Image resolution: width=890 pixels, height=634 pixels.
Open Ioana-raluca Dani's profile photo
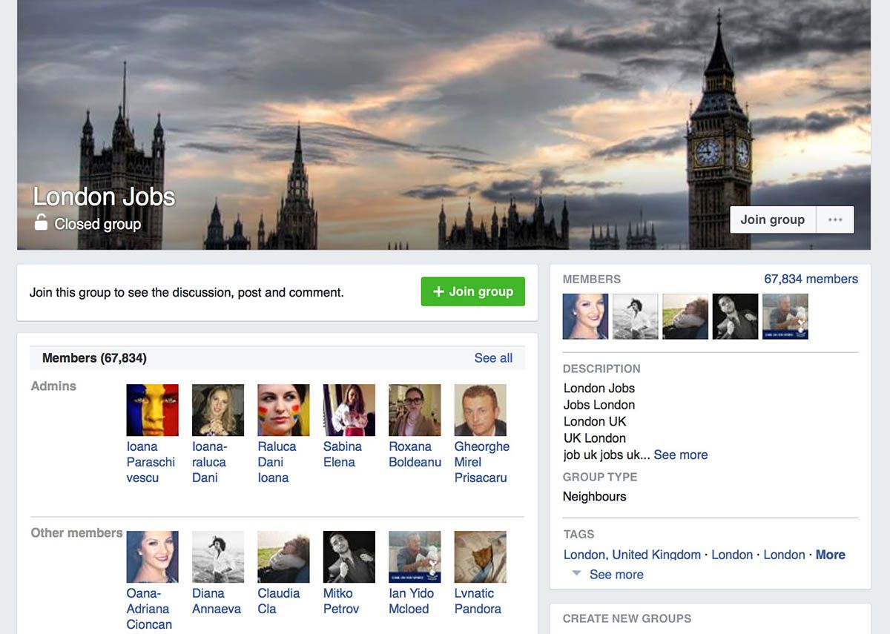tap(218, 410)
